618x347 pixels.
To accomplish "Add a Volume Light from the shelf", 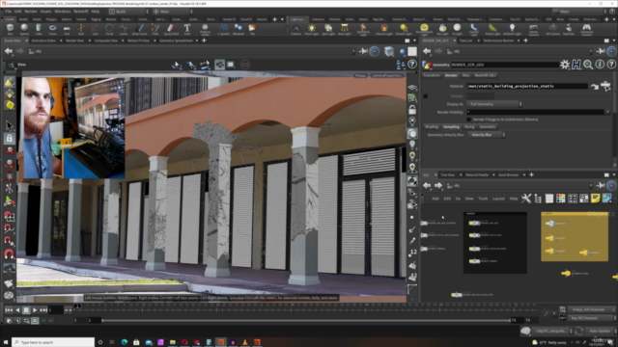I will 384,29.
